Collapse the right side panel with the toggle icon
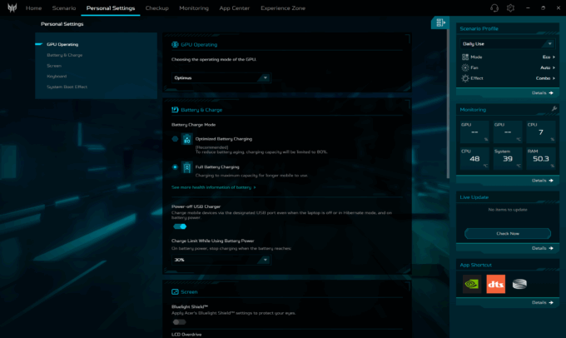 click(x=440, y=22)
